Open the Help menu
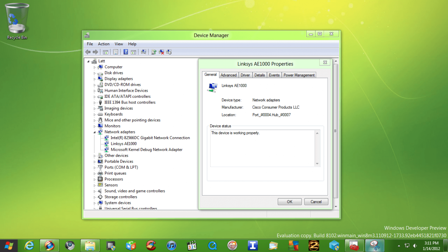Screen dimensions: 448x252 pyautogui.click(x=132, y=44)
